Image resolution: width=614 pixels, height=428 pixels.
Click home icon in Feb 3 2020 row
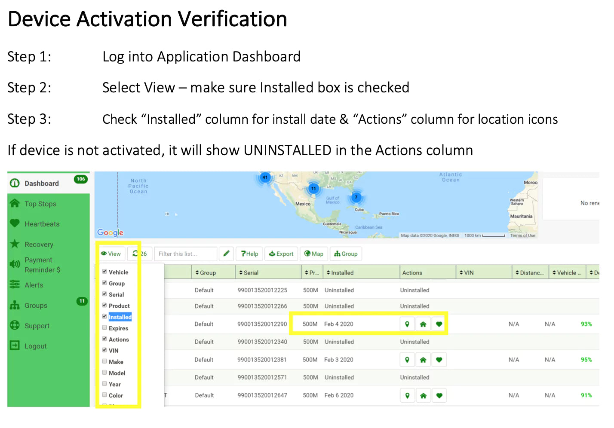click(423, 360)
